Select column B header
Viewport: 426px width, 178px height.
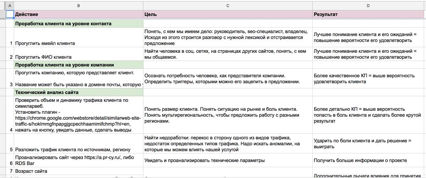tap(78, 6)
